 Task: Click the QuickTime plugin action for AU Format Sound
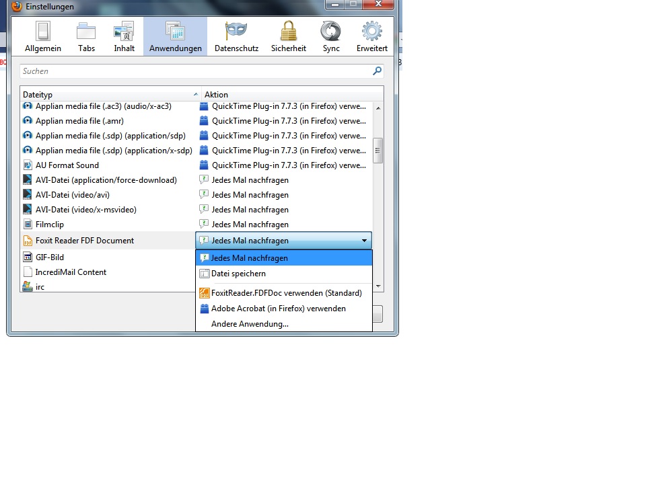point(283,165)
